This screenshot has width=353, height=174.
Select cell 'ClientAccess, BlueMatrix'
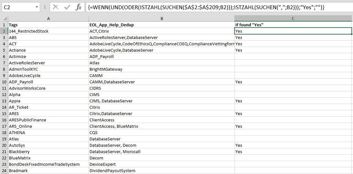click(161, 126)
